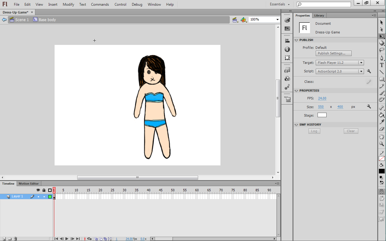Image resolution: width=386 pixels, height=241 pixels.
Task: Open the Color panel palette icon
Action: click(x=287, y=20)
